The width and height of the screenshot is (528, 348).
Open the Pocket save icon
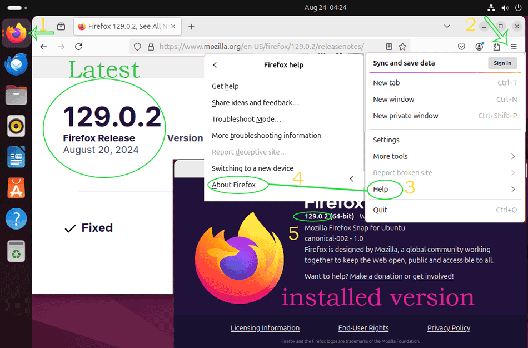click(x=462, y=47)
